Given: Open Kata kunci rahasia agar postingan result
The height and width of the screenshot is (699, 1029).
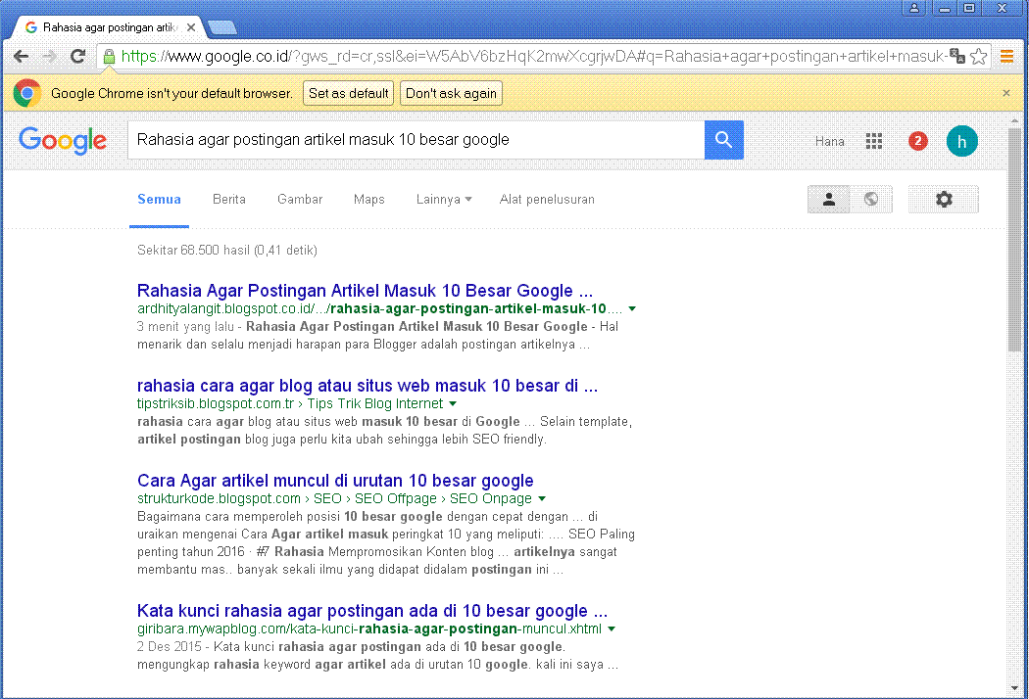Looking at the screenshot, I should pos(372,611).
